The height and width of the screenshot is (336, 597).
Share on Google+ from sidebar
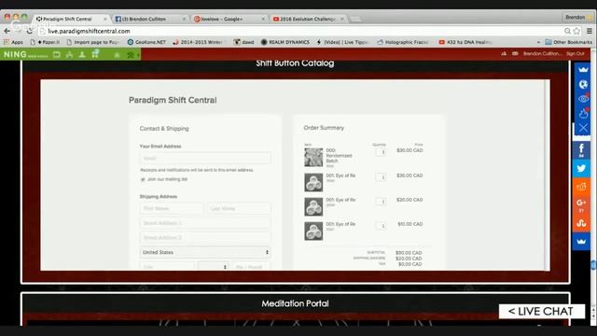pyautogui.click(x=581, y=205)
